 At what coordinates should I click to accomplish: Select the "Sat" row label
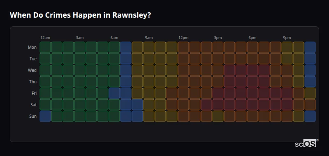click(x=34, y=105)
